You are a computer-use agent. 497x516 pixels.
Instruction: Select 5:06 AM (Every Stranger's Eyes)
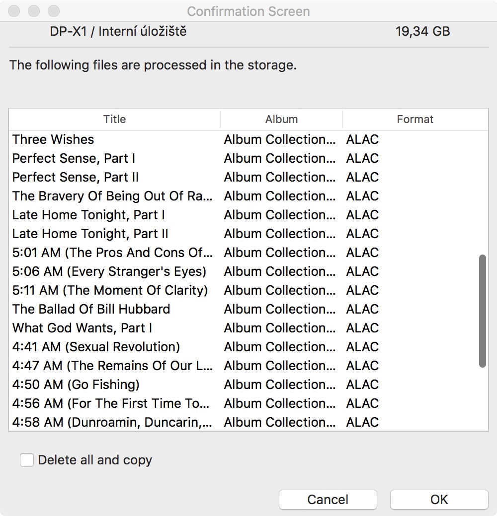click(x=109, y=271)
